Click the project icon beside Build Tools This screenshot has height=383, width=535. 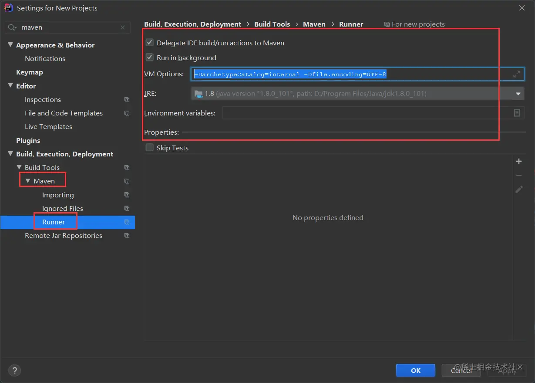[x=127, y=168]
